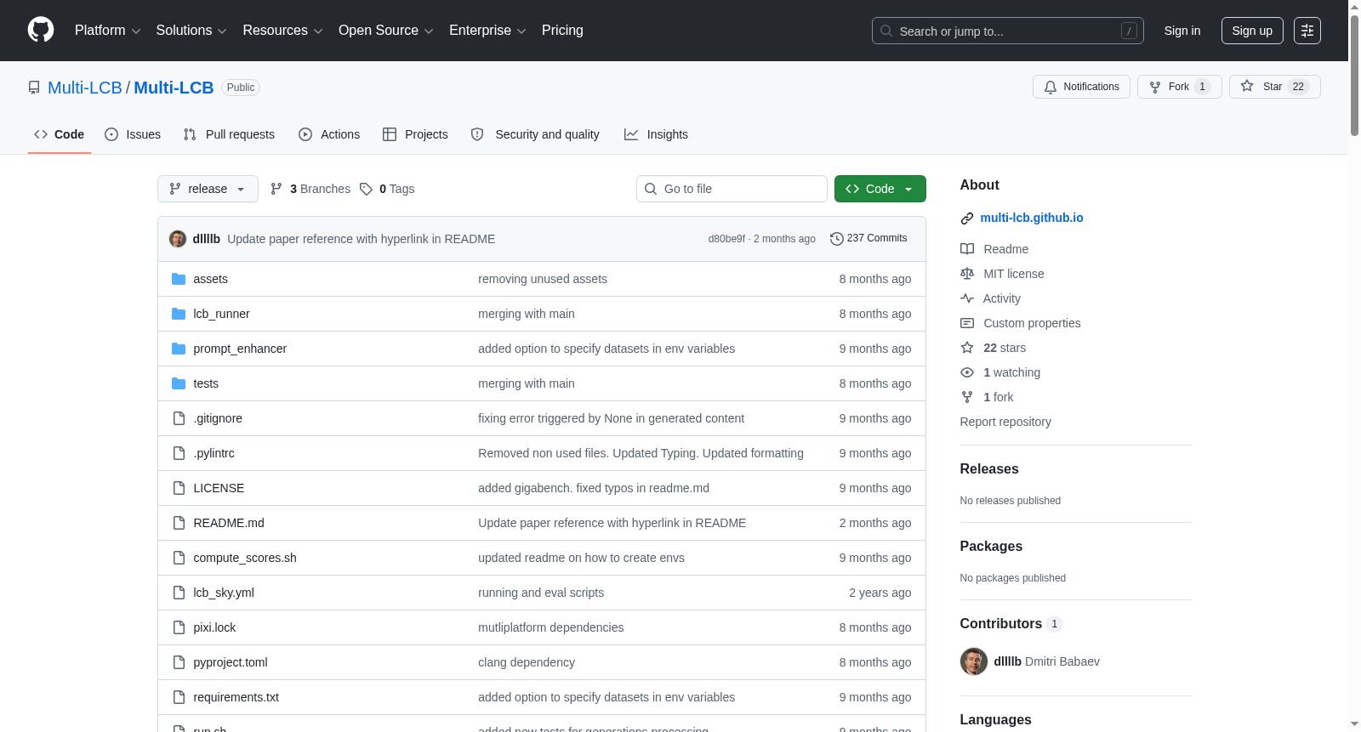Click the .gitignore file icon
The height and width of the screenshot is (732, 1361).
[179, 418]
